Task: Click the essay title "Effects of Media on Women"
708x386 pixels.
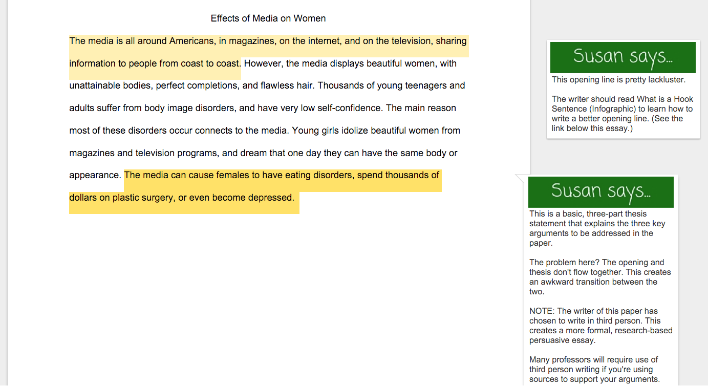Action: [268, 18]
